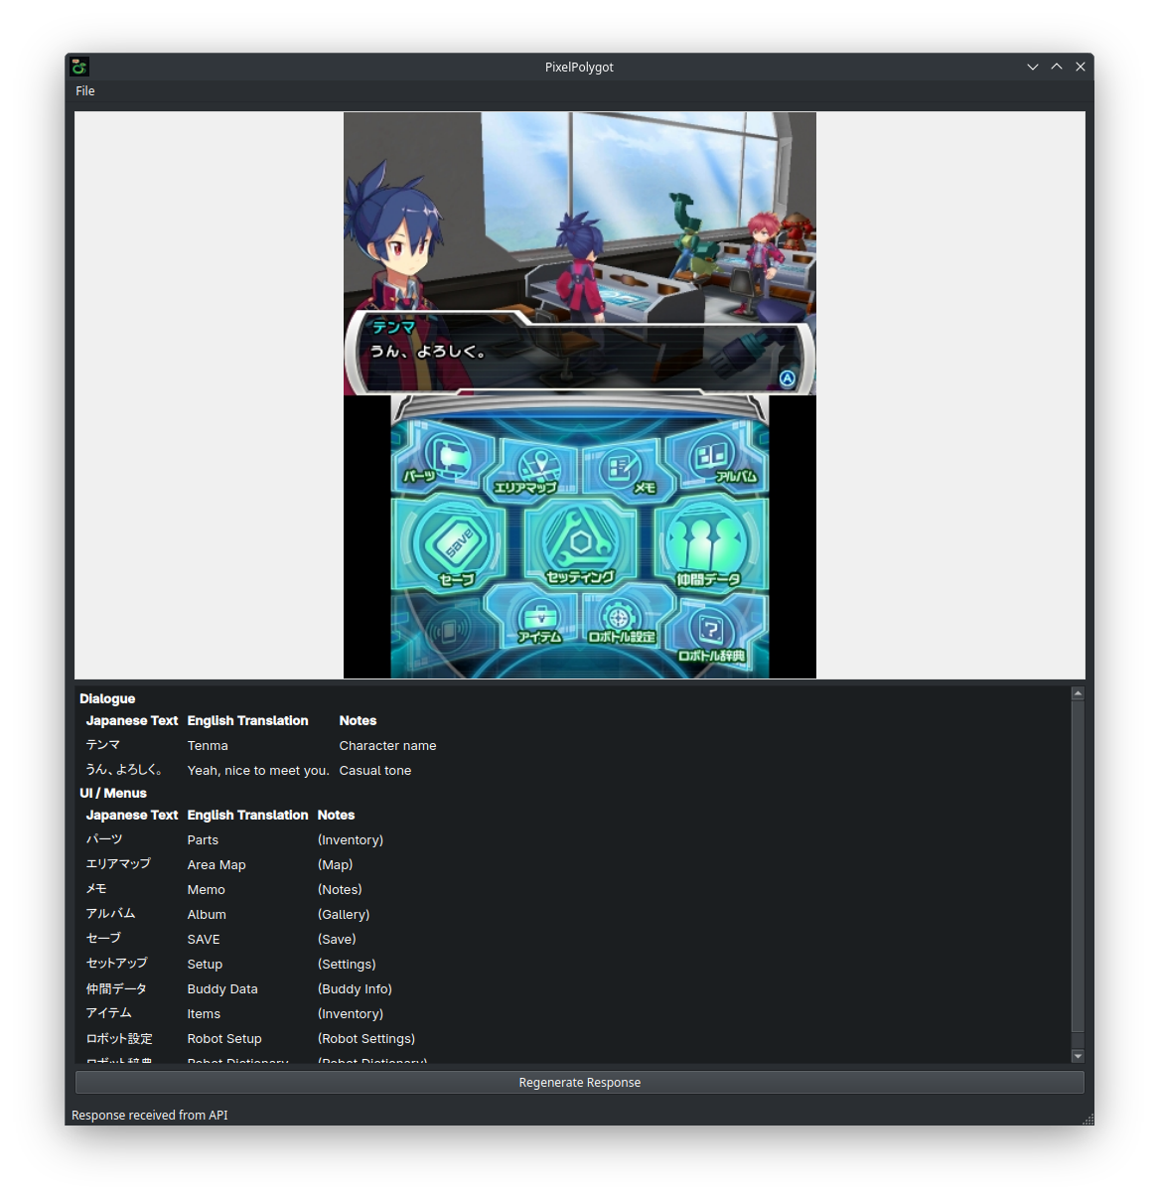Select the 'アイテム' cell in the UI table

coord(109,1013)
